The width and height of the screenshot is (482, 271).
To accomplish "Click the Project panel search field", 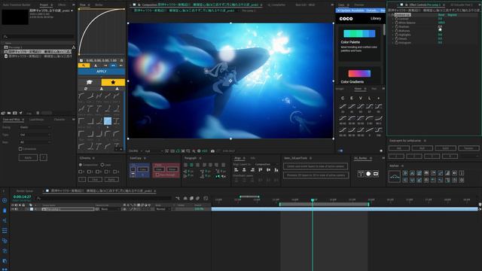I will coord(38,37).
